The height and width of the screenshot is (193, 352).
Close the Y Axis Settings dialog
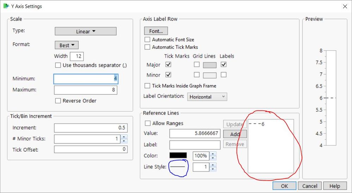point(345,6)
